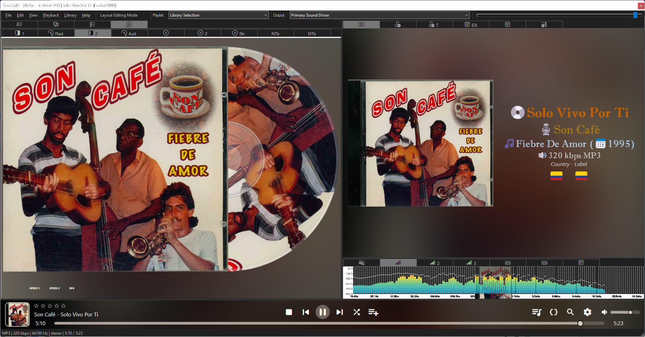Click the Son Café artist name

(x=577, y=130)
